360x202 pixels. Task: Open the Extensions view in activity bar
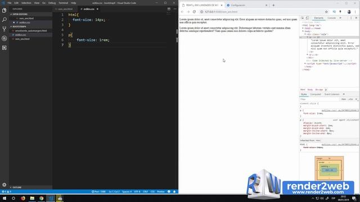4,48
